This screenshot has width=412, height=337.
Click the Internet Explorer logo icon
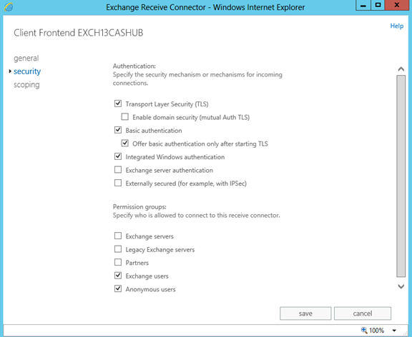coord(9,7)
